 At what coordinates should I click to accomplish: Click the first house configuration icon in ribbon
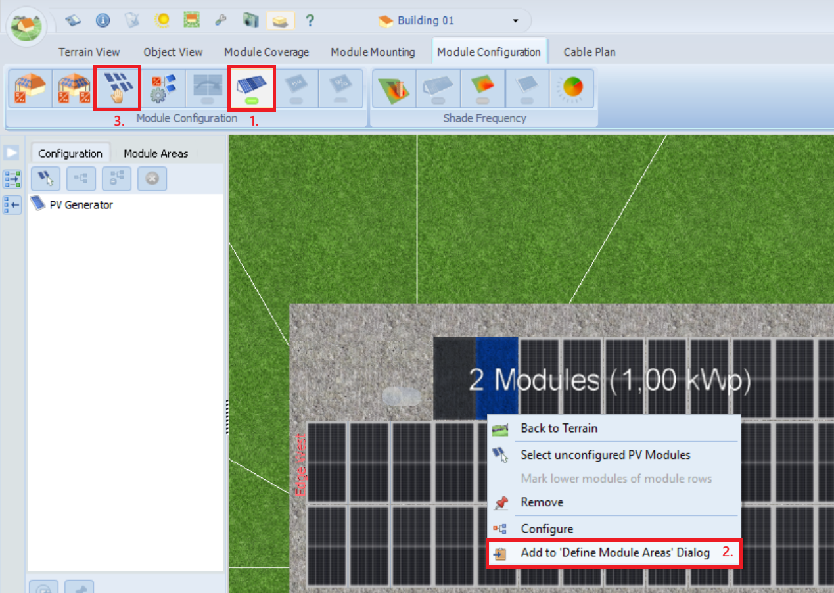click(29, 88)
